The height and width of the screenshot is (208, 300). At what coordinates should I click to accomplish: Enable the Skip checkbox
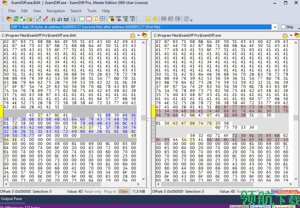coord(283,27)
